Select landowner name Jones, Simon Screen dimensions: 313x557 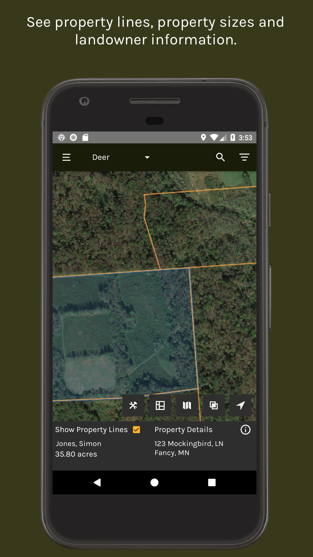[x=78, y=444]
